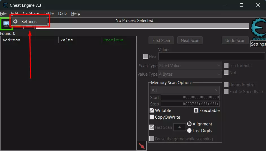
Task: Select the Alignment radio button
Action: click(x=189, y=124)
